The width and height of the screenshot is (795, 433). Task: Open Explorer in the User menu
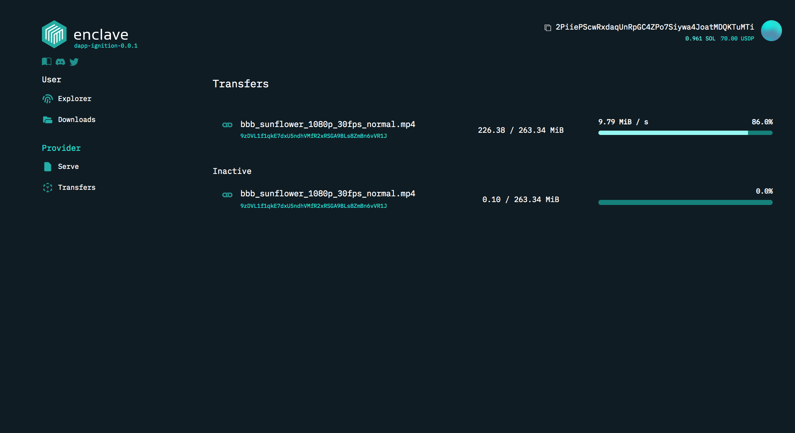(74, 99)
